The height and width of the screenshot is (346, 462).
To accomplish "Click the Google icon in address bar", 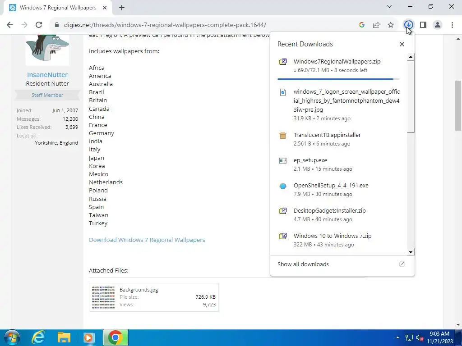I will coord(362,25).
